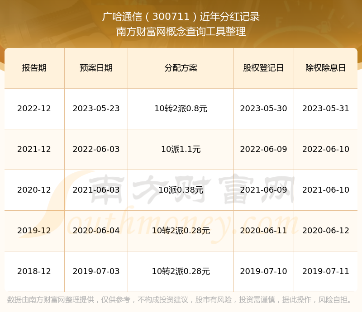The height and width of the screenshot is (312, 362).
Task: Click distribution plan 10派0.38元
Action: (x=181, y=190)
